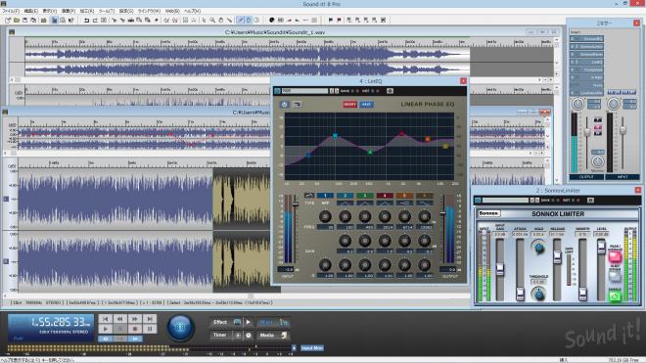
Task: Open LinEQ band 5 filter type selector
Action: [x=404, y=203]
